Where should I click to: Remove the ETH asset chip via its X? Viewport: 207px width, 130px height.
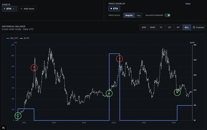(x=14, y=9)
